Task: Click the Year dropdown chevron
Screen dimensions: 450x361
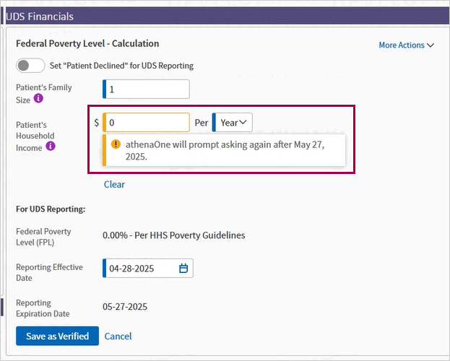Action: pyautogui.click(x=243, y=122)
